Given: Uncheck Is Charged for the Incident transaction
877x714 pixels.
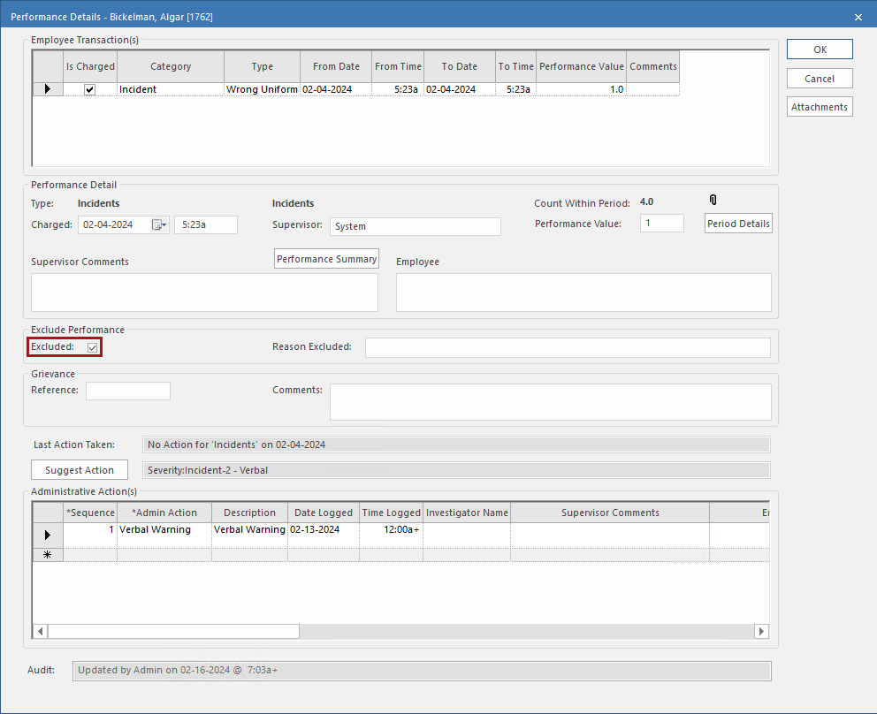Looking at the screenshot, I should click(x=89, y=88).
